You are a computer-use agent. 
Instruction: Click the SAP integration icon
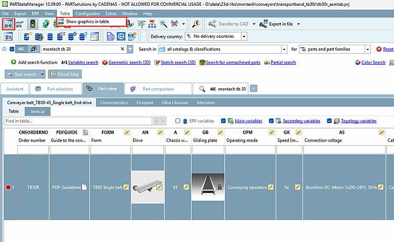[132, 36]
